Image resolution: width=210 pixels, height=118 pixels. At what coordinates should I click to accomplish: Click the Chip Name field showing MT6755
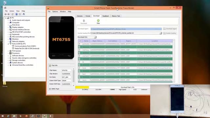click(x=66, y=70)
